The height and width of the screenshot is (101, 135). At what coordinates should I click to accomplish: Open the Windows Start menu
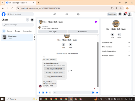point(2,99)
